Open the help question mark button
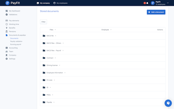 click(168, 103)
